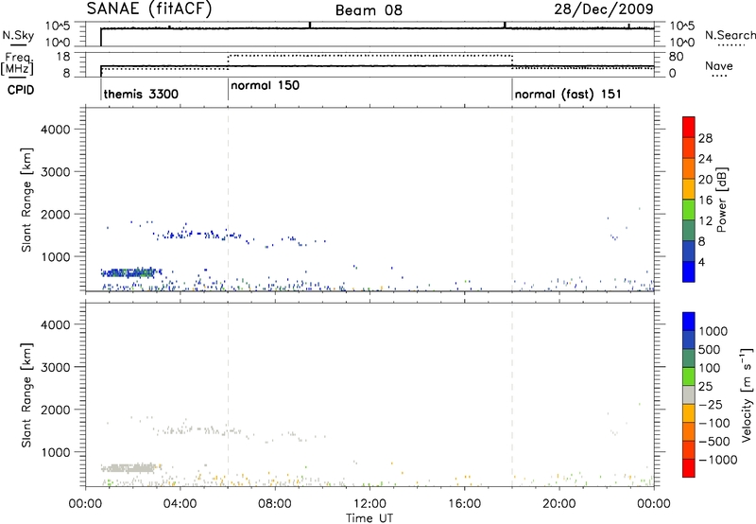
Task: Click the '16:00' time axis label
Action: tap(464, 504)
